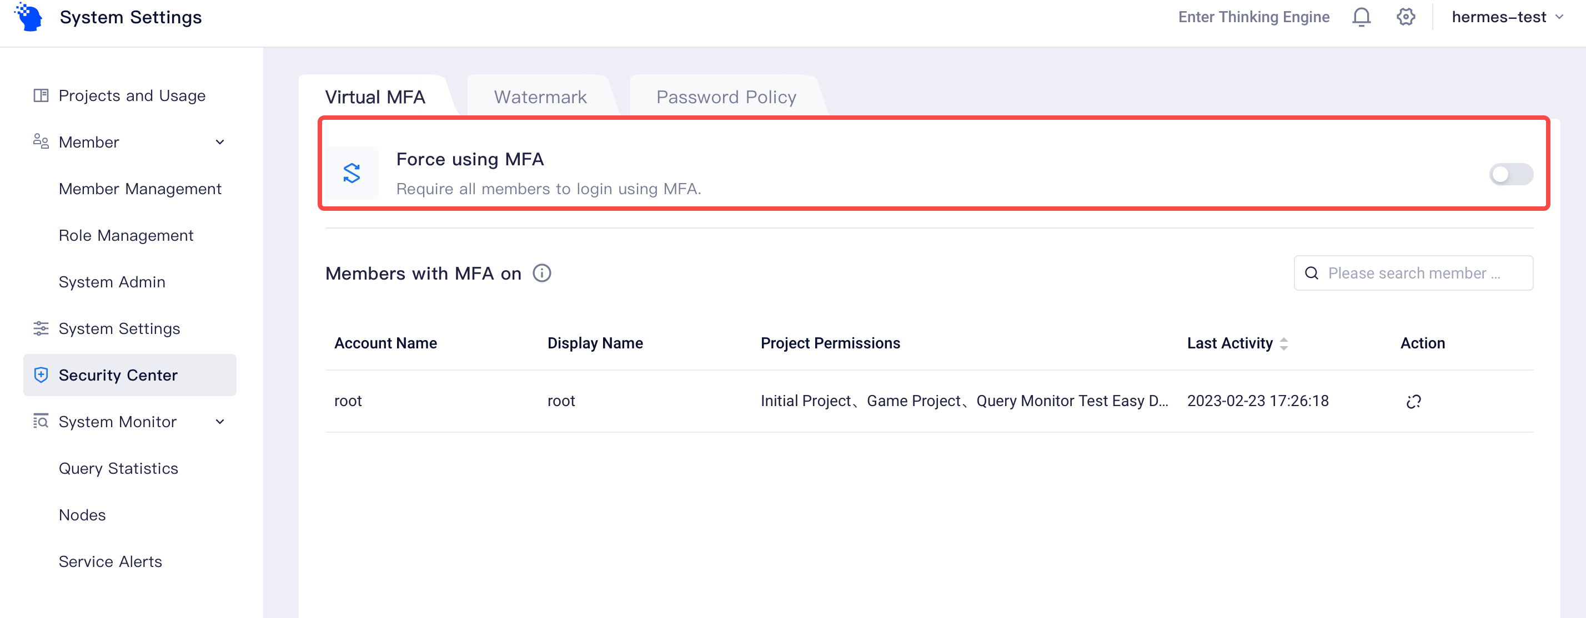
Task: Click the info icon beside Members with MFA on
Action: click(542, 273)
